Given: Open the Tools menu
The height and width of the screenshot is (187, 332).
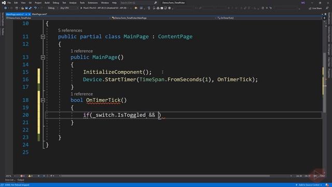Looking at the screenshot, I should [x=82, y=3].
